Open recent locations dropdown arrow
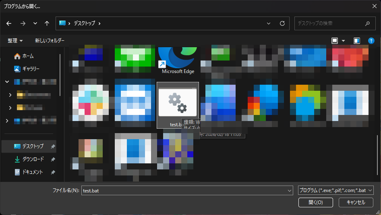 point(35,23)
